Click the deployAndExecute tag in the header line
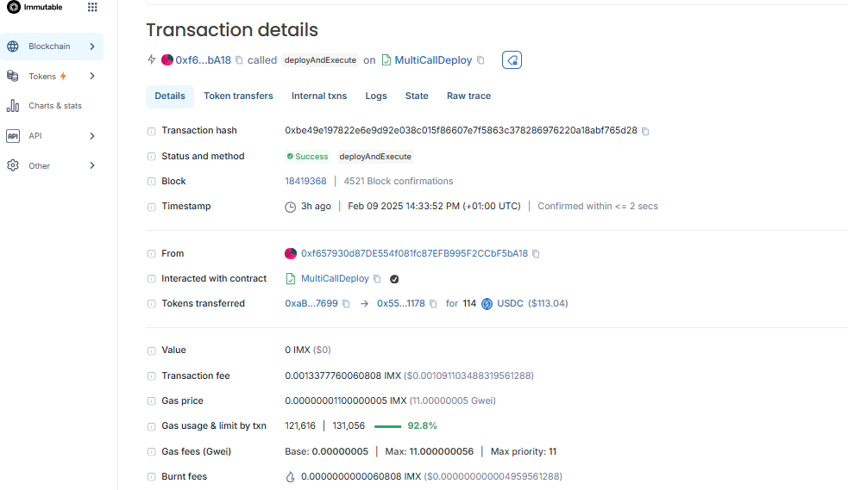Viewport: 848px width, 490px height. (320, 60)
